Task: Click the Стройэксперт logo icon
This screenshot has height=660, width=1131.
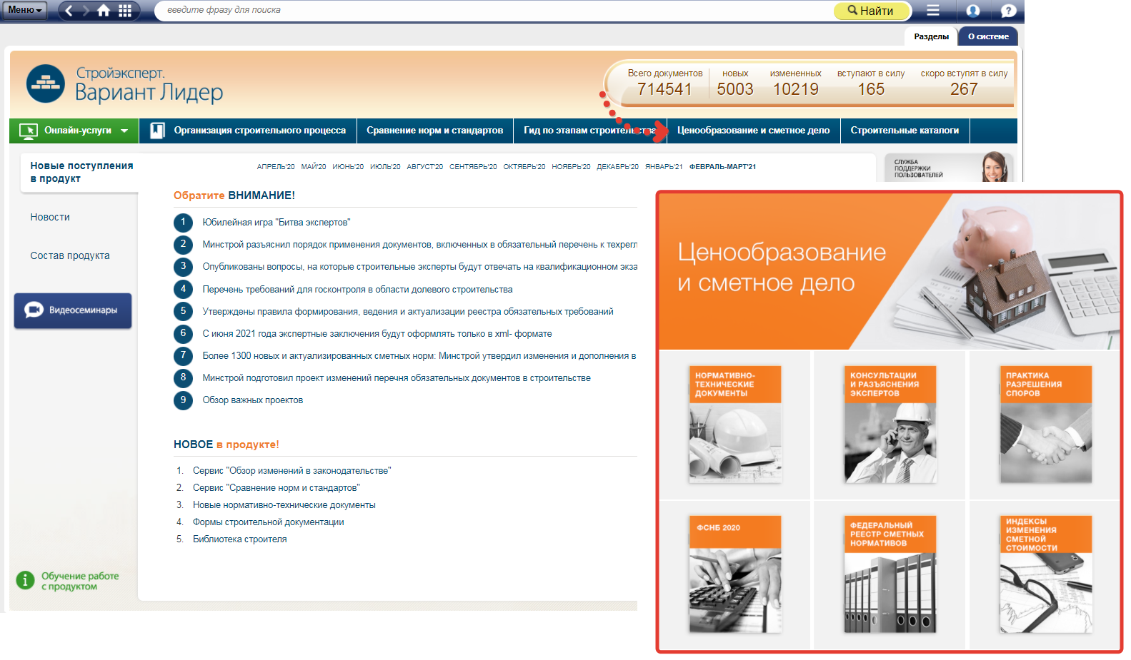Action: 45,84
